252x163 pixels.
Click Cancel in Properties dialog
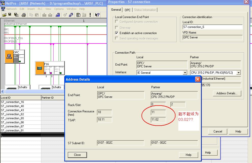[x=218, y=131]
